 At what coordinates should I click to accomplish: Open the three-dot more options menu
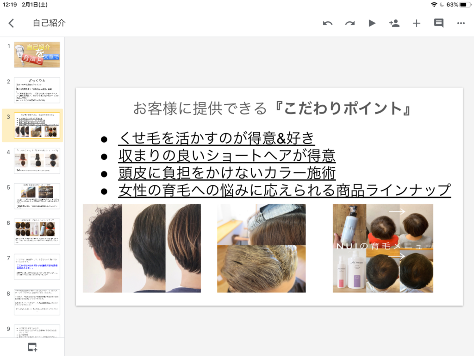461,23
